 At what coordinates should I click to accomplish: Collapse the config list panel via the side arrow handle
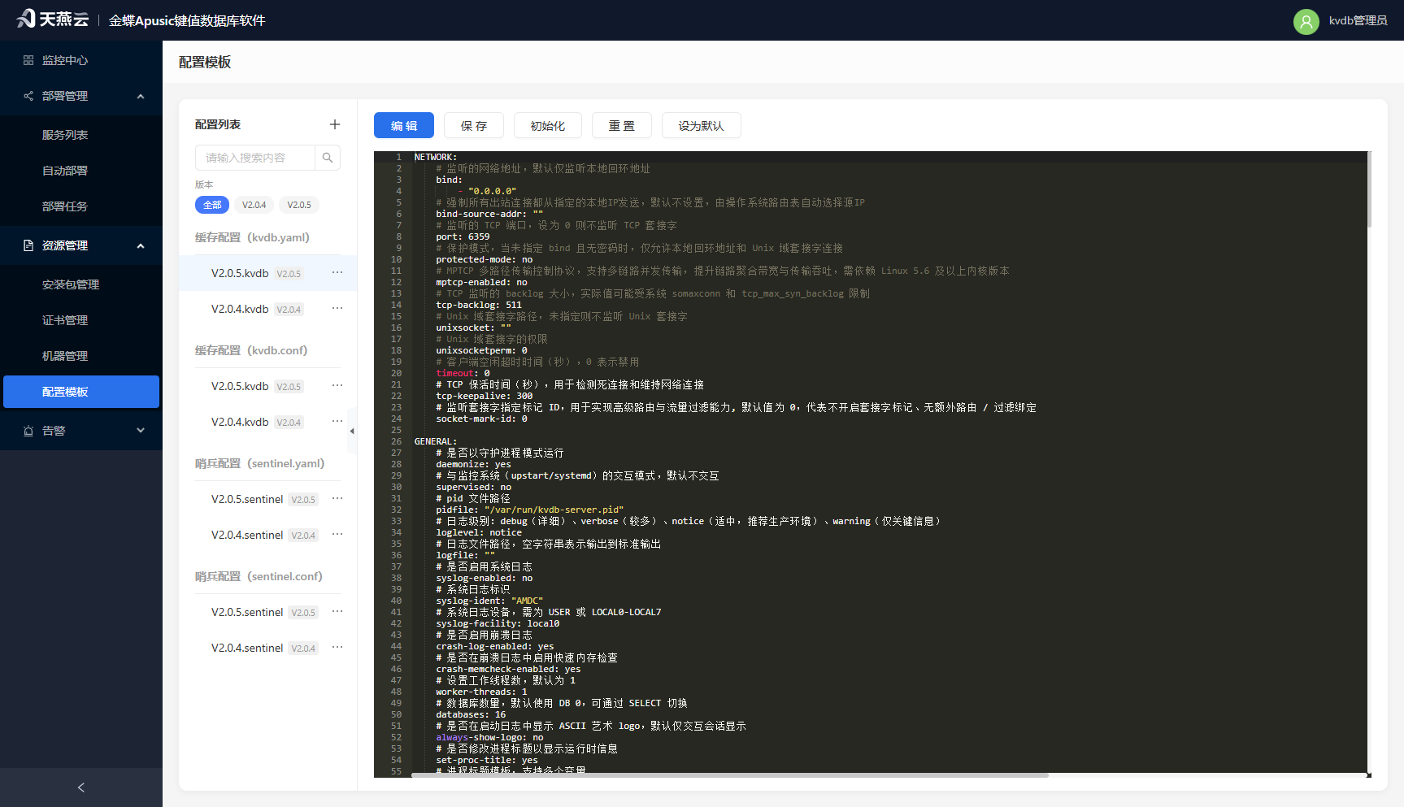pyautogui.click(x=352, y=431)
